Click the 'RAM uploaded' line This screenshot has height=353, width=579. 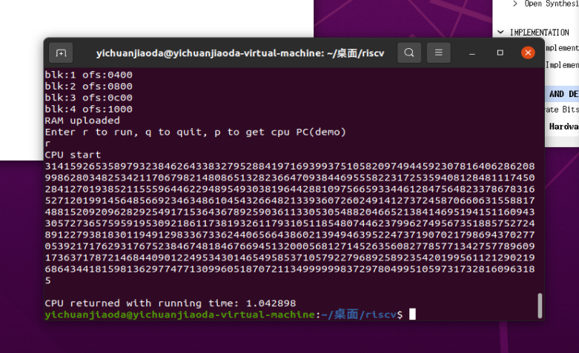click(x=82, y=121)
